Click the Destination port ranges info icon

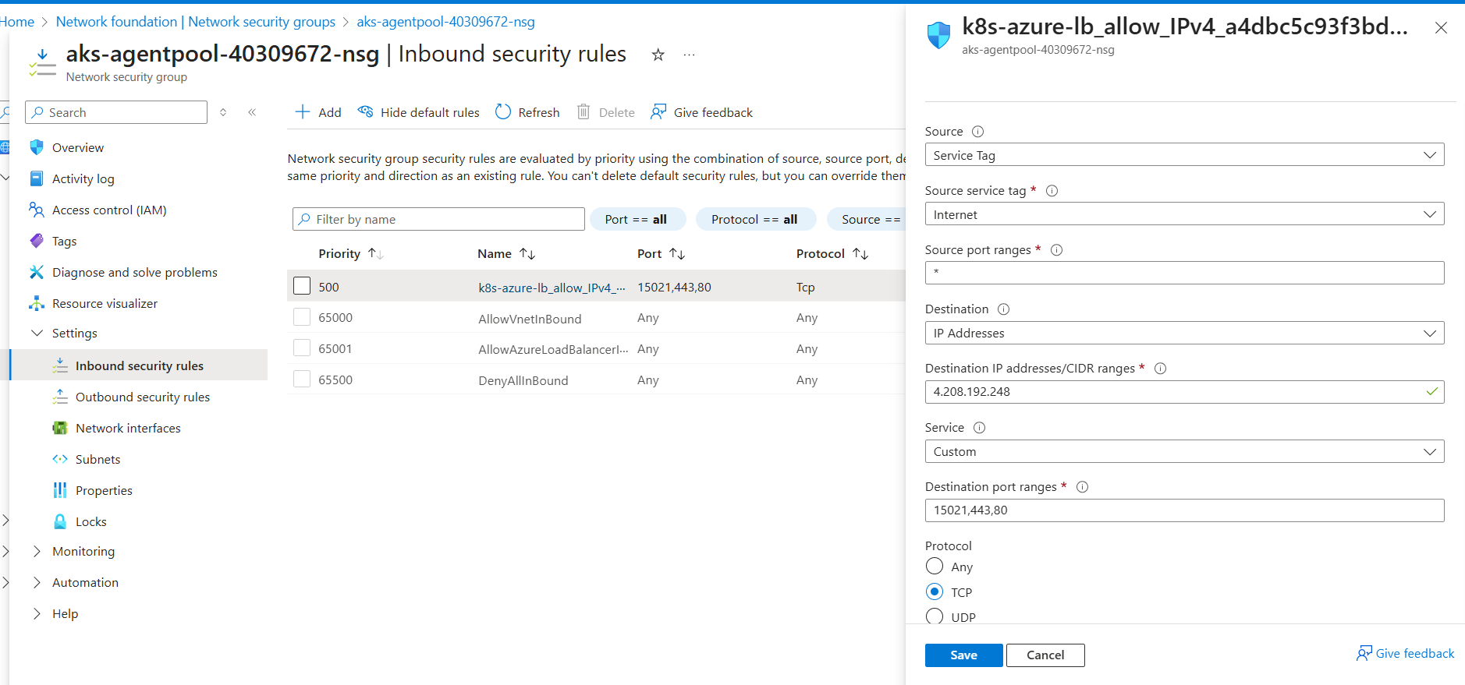[1082, 487]
